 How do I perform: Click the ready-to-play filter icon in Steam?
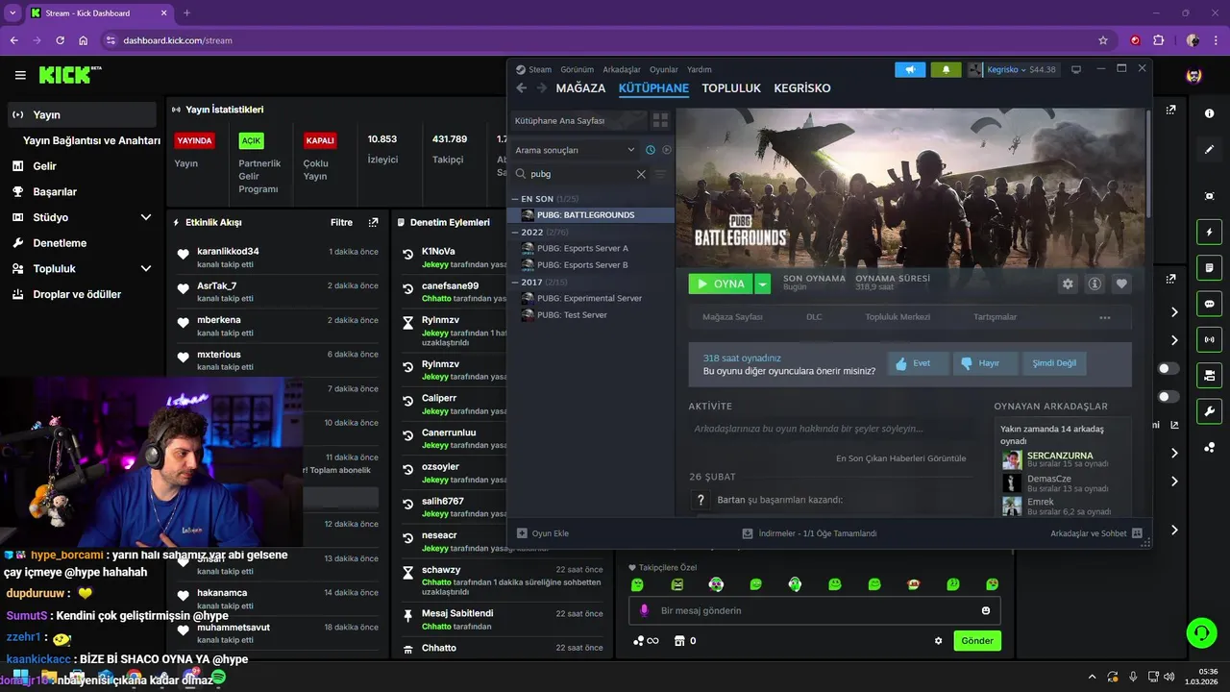click(667, 150)
